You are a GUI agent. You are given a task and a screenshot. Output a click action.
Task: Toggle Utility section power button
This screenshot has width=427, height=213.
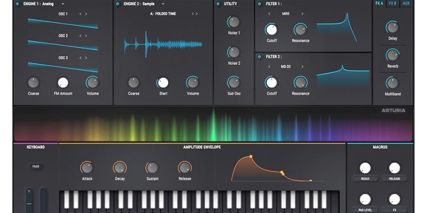tap(217, 4)
